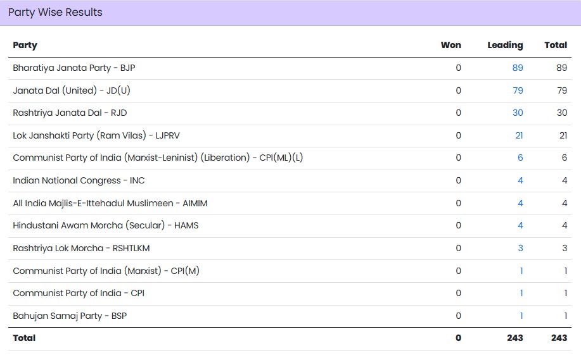Click the Party Wise Results heading
The height and width of the screenshot is (360, 581).
tap(55, 12)
